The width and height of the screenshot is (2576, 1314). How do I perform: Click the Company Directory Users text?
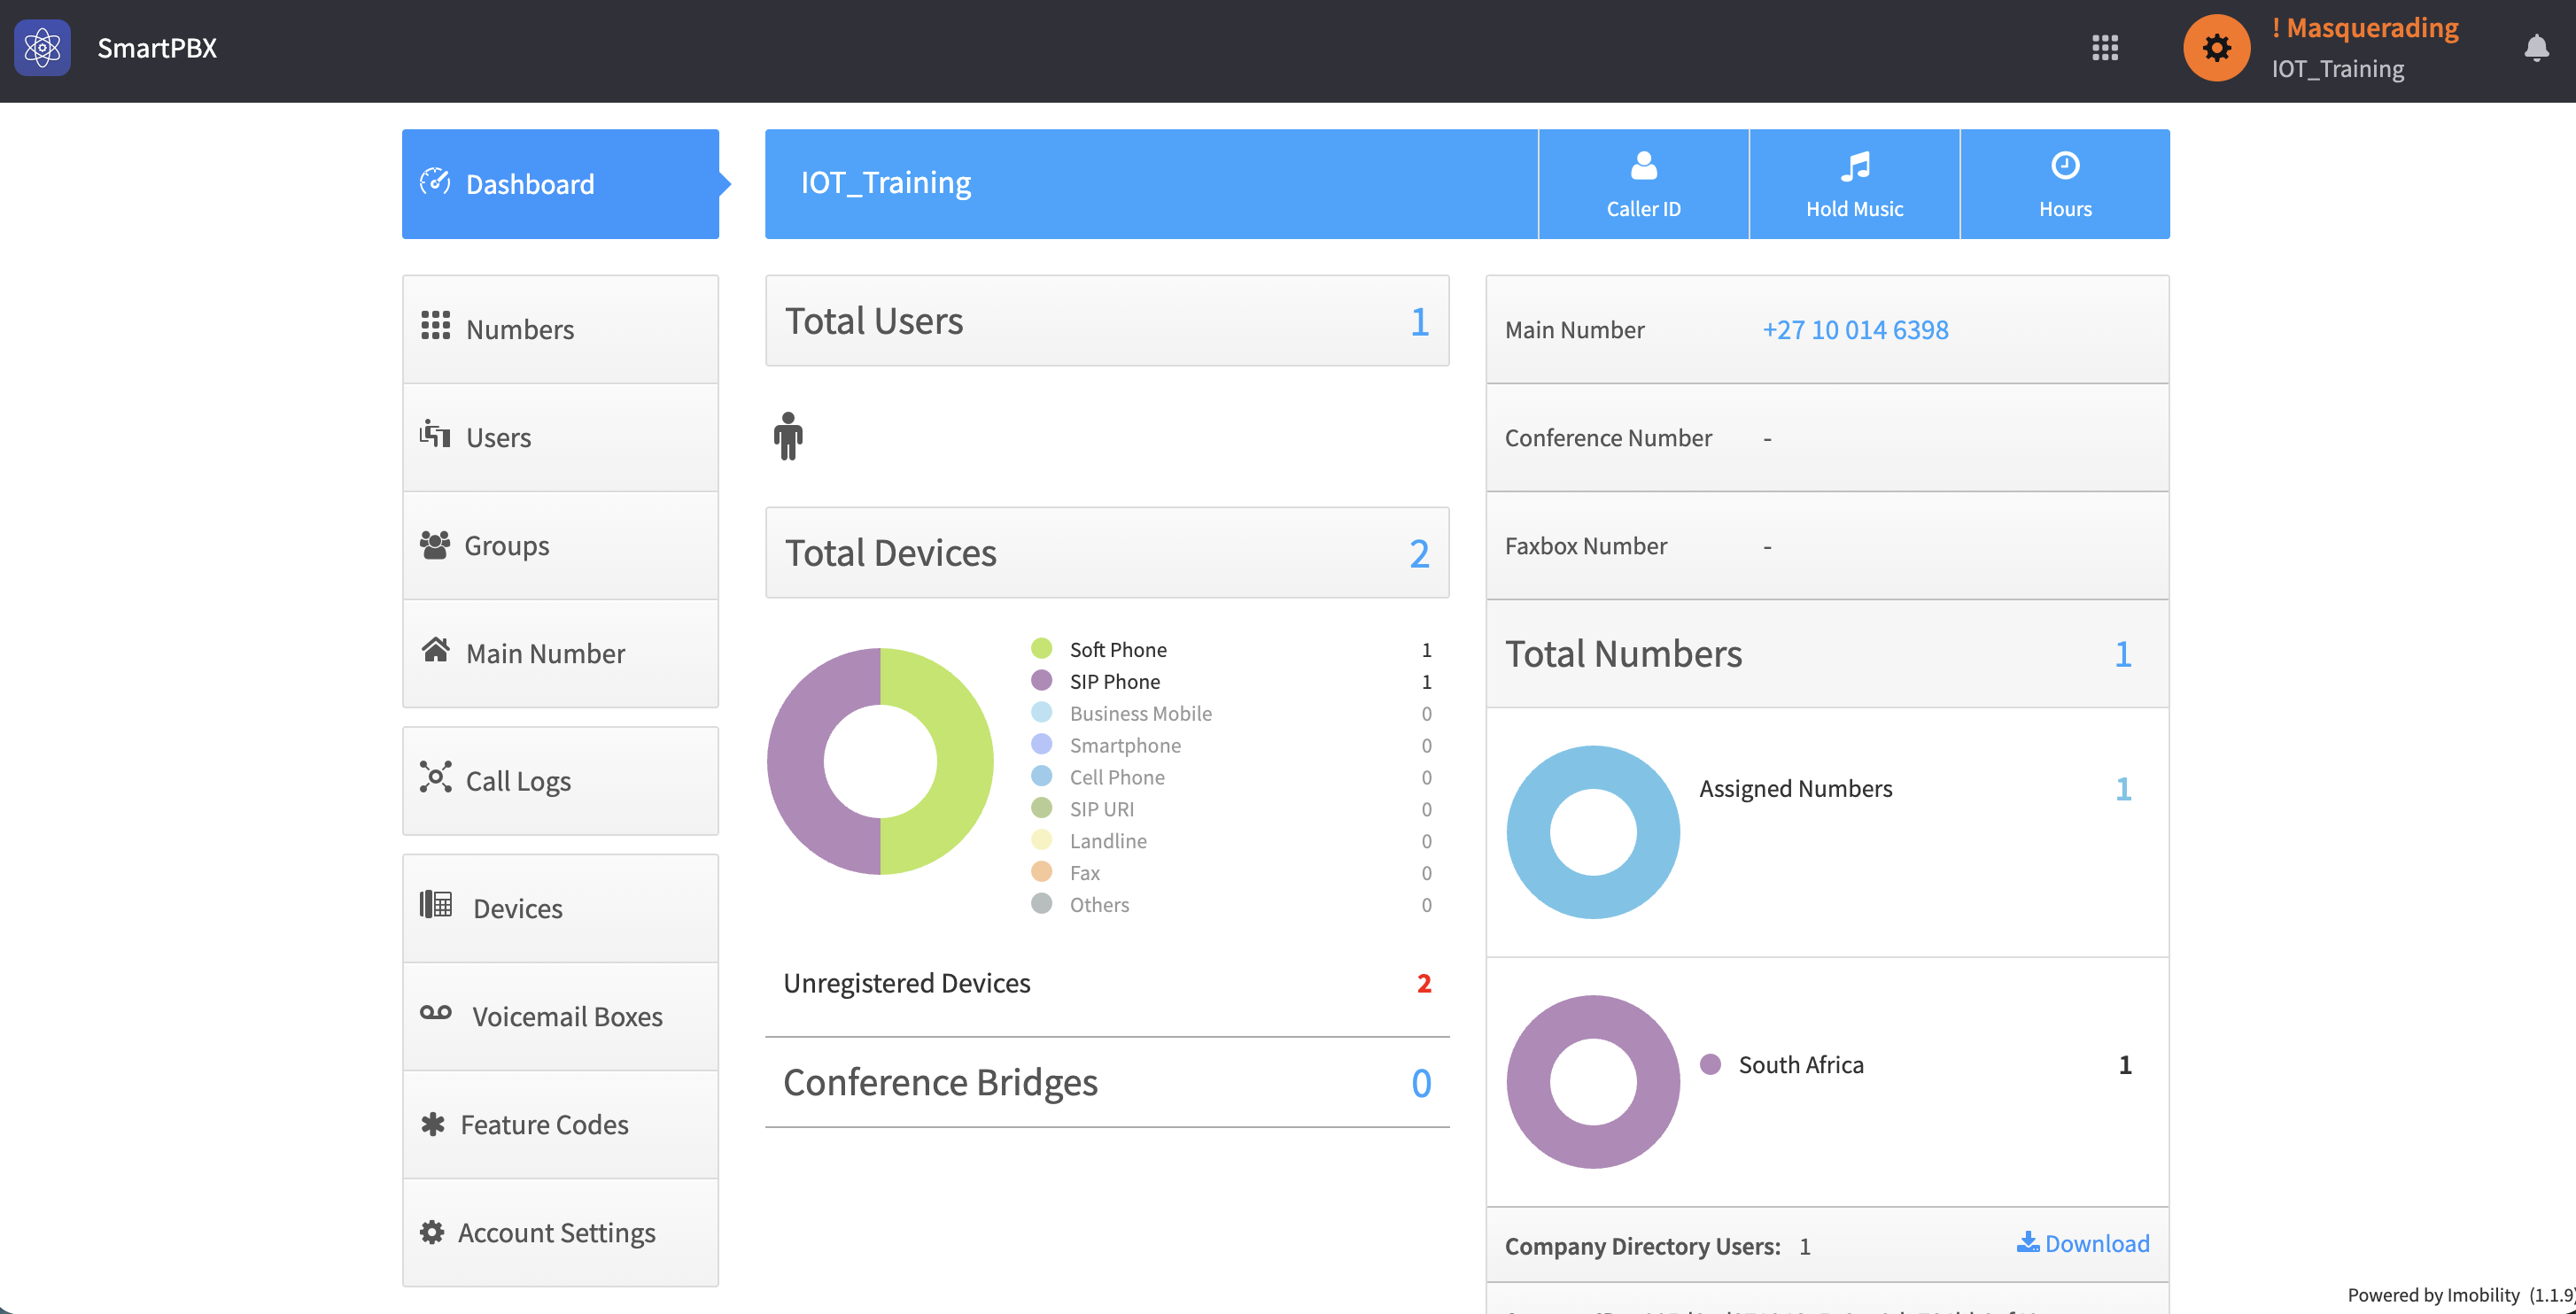coord(1642,1246)
